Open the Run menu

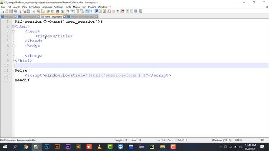(x=84, y=7)
